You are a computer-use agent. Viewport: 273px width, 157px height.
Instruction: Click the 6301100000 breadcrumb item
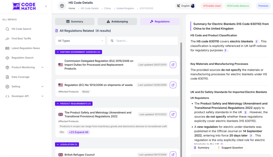[x=146, y=8]
